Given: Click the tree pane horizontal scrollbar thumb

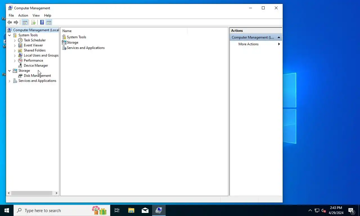Looking at the screenshot, I should point(32,193).
